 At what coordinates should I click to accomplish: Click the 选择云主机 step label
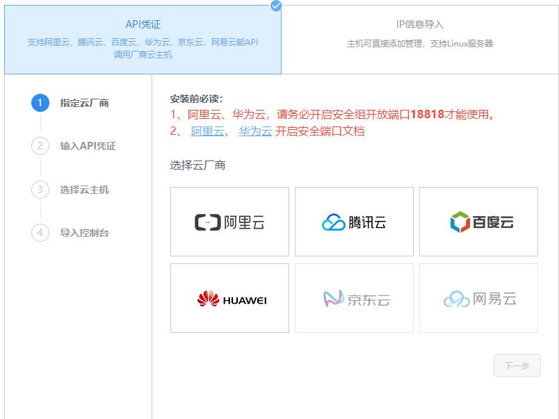point(85,190)
